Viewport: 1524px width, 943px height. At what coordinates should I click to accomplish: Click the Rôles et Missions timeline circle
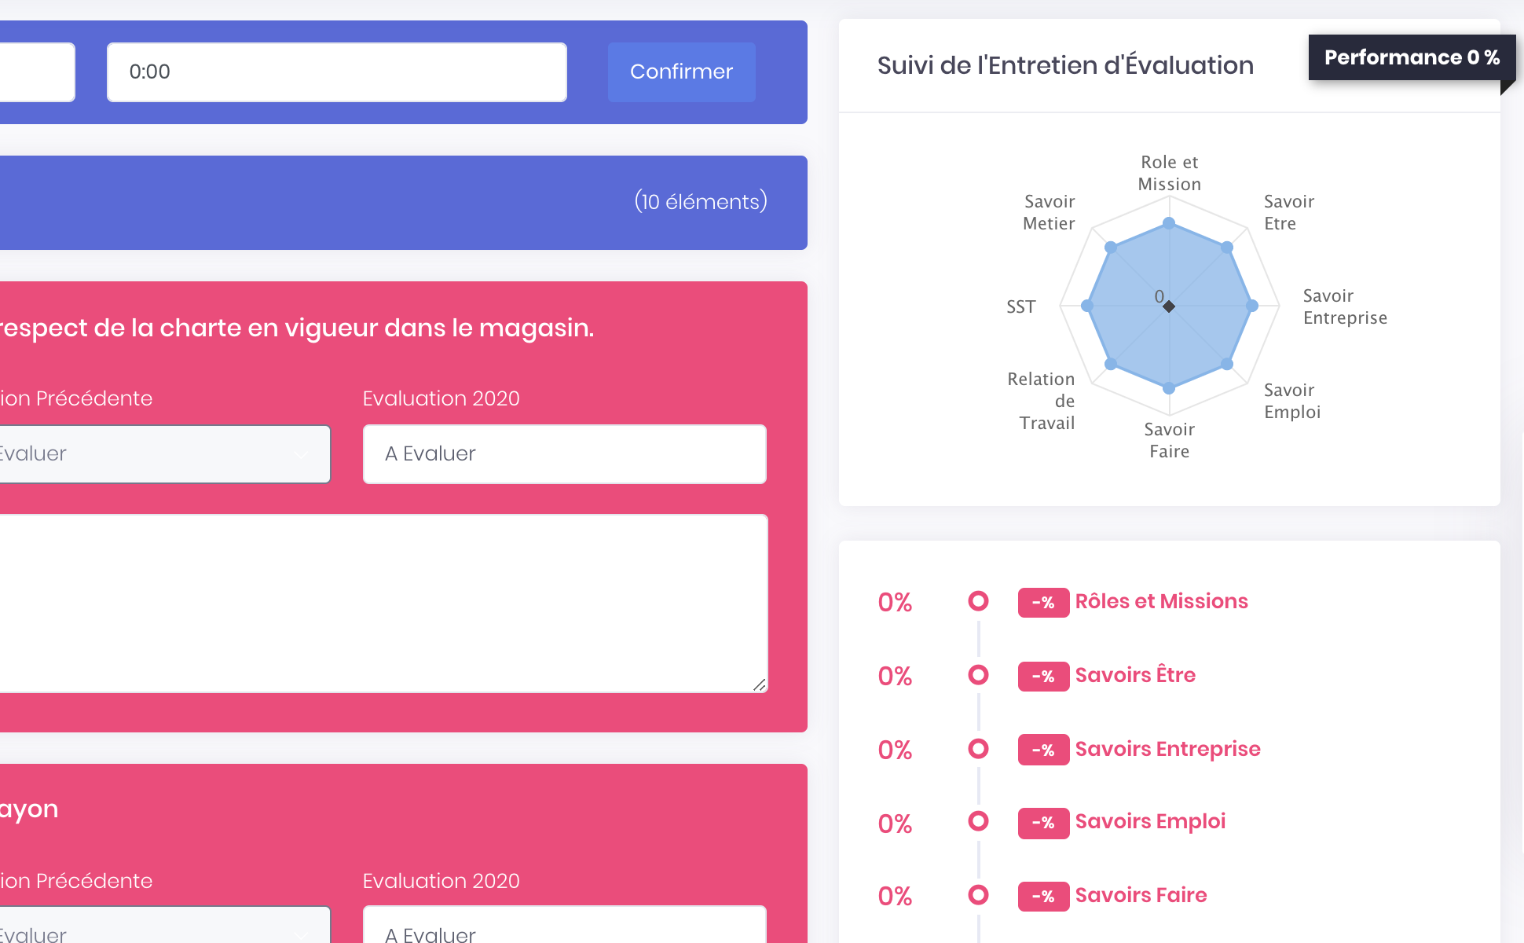(x=978, y=601)
